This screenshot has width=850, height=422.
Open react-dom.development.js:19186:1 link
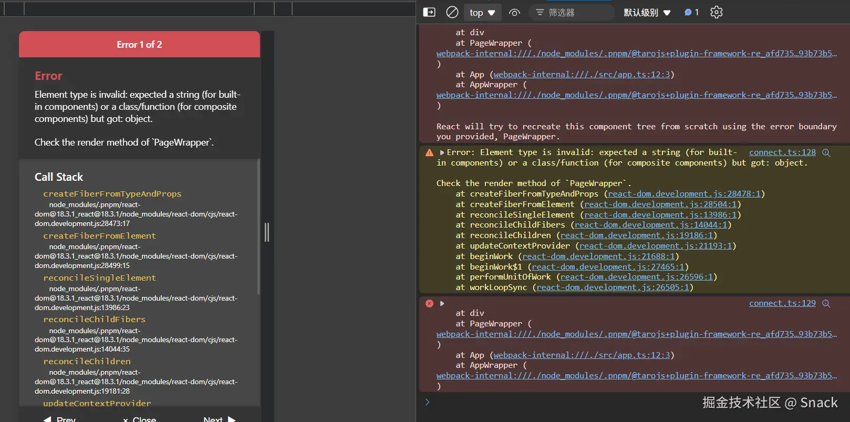point(637,235)
